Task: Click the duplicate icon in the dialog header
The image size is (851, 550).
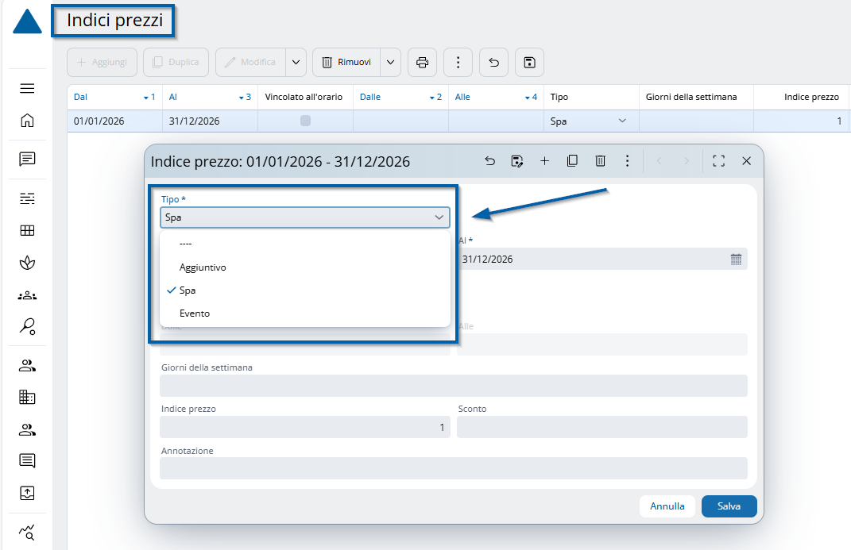Action: (x=572, y=161)
